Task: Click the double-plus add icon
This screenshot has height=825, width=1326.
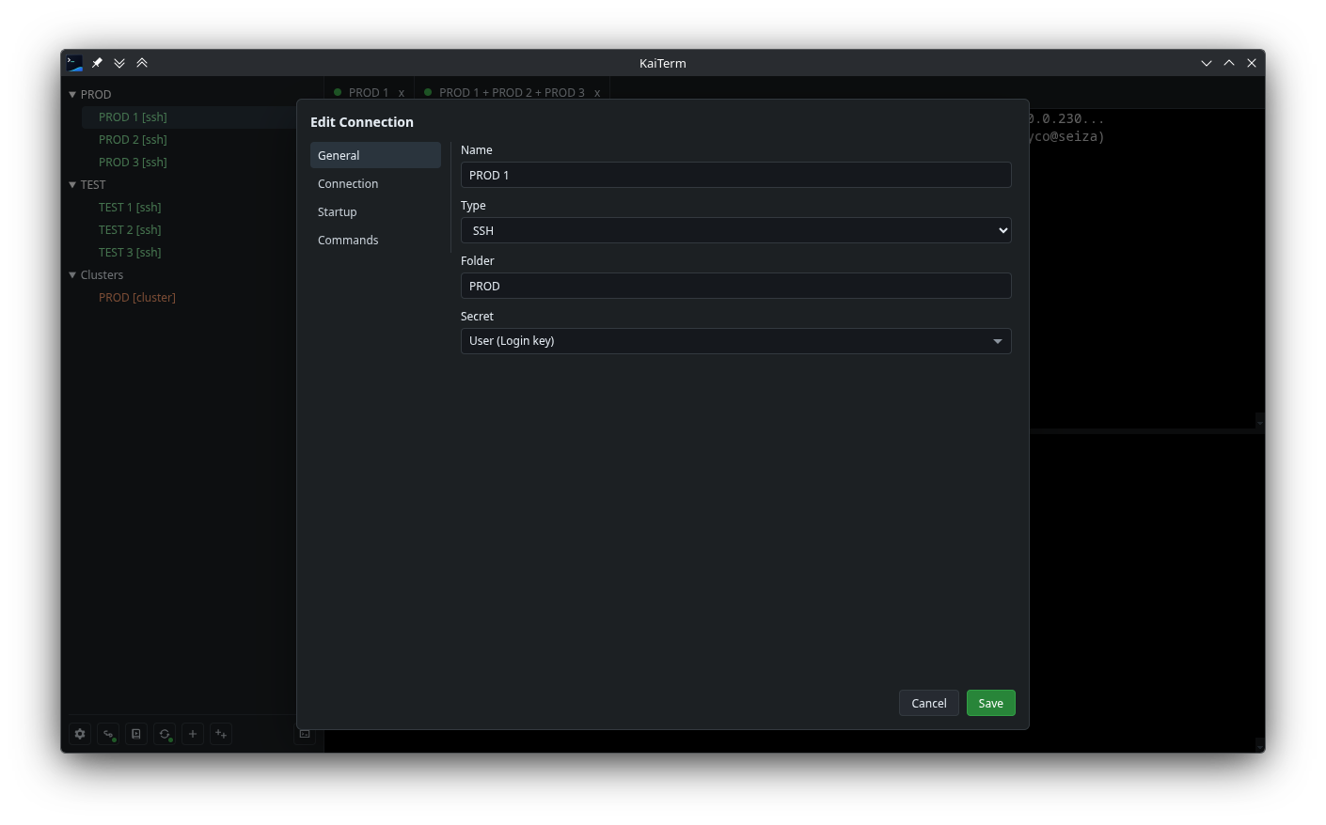Action: (x=221, y=734)
